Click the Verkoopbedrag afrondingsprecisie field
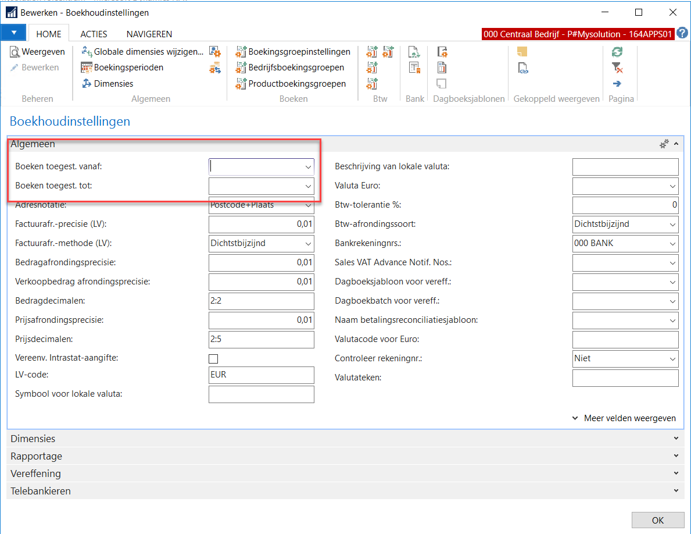This screenshot has width=691, height=534. click(x=262, y=282)
